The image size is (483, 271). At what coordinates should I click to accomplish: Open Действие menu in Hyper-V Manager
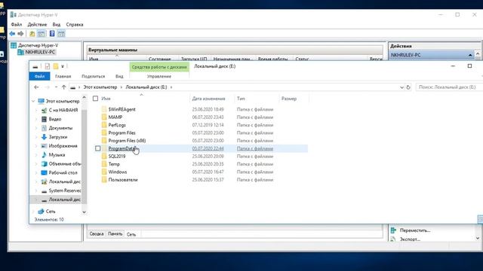(37, 24)
